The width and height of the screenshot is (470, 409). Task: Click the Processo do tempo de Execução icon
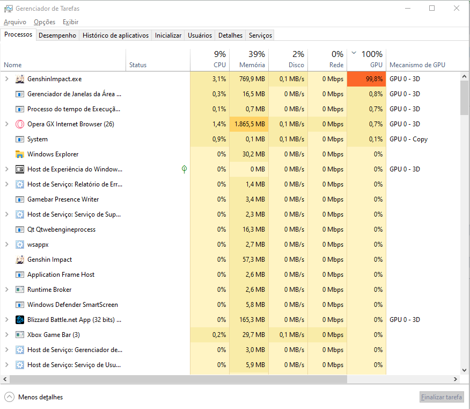pyautogui.click(x=20, y=109)
